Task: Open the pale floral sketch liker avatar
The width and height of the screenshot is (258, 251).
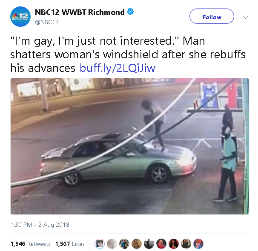Action: click(x=112, y=244)
